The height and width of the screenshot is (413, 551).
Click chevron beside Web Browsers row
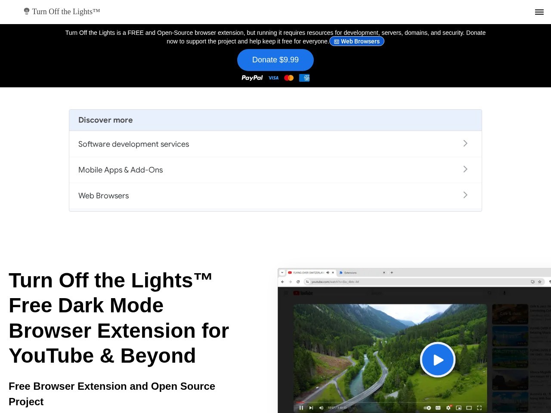[465, 195]
